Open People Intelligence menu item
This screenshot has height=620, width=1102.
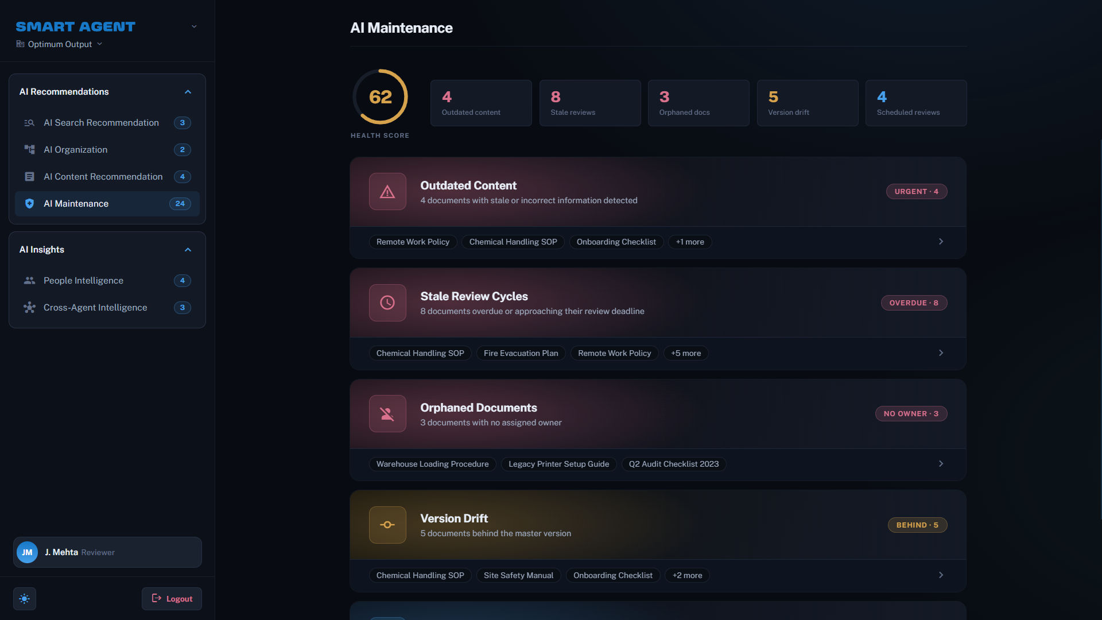(107, 281)
